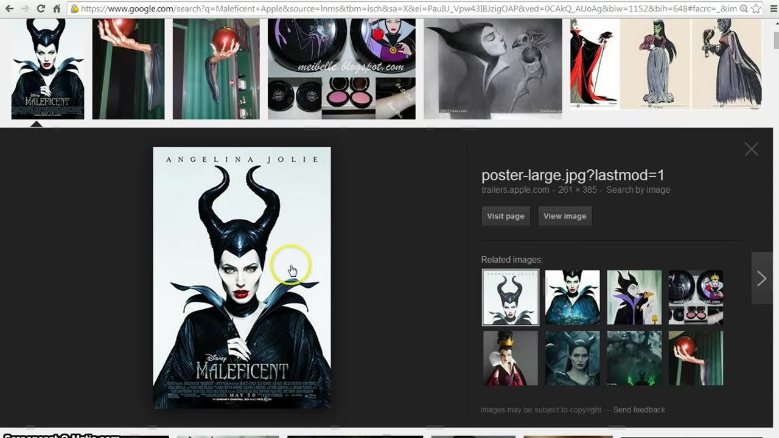Open Chrome menu hamburger icon
The image size is (779, 438).
pos(772,9)
